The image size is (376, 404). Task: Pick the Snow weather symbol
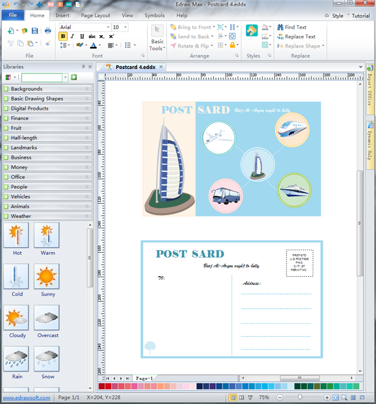[47, 359]
